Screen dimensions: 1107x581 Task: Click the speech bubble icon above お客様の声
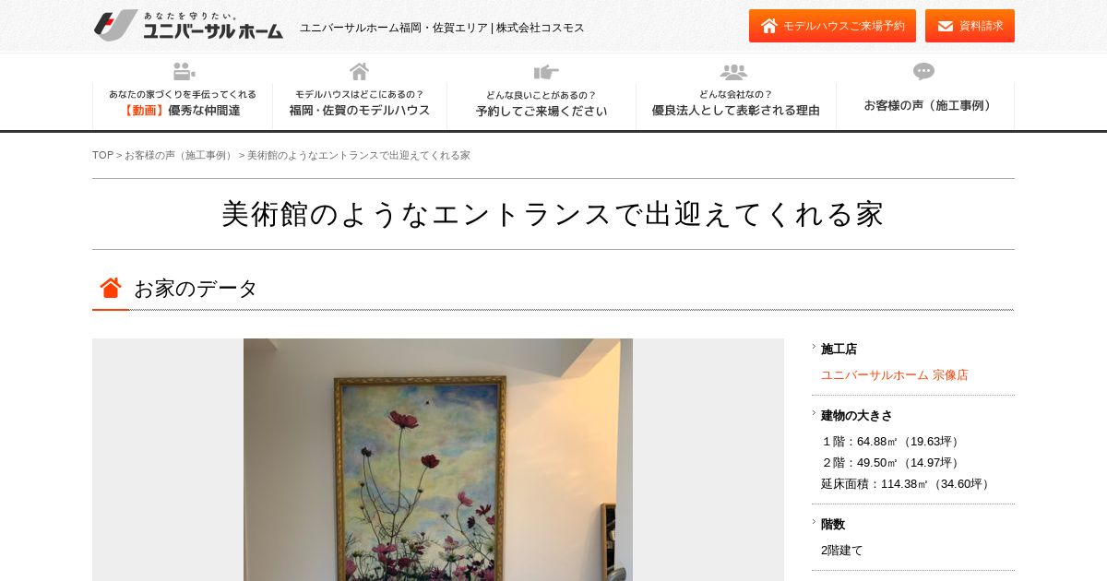click(x=924, y=71)
